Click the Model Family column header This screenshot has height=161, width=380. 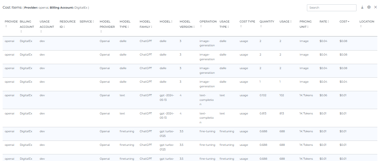146,24
